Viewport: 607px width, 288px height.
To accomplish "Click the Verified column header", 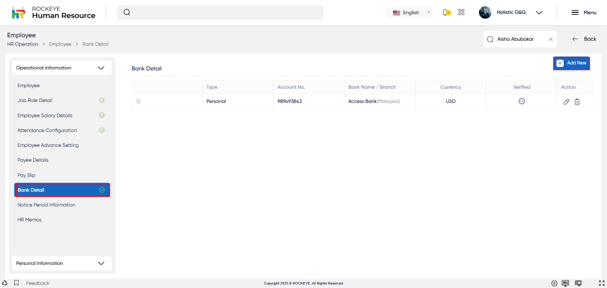I will pos(522,87).
